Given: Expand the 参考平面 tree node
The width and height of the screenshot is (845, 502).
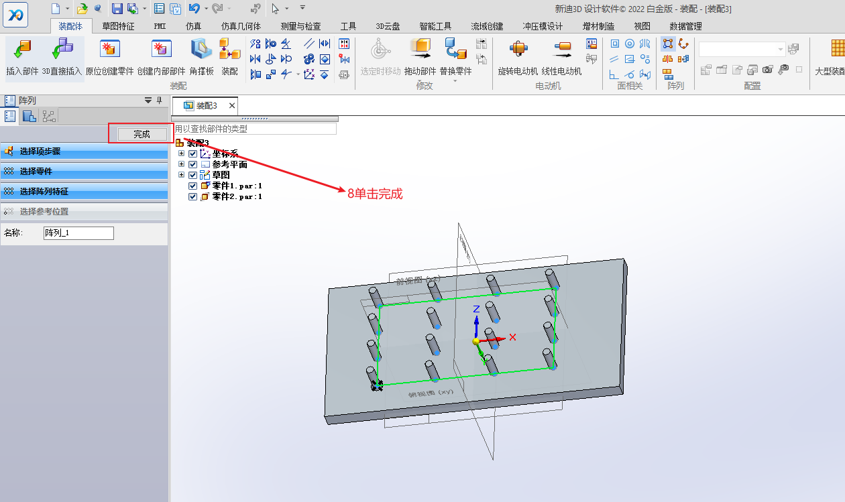Looking at the screenshot, I should pos(181,164).
